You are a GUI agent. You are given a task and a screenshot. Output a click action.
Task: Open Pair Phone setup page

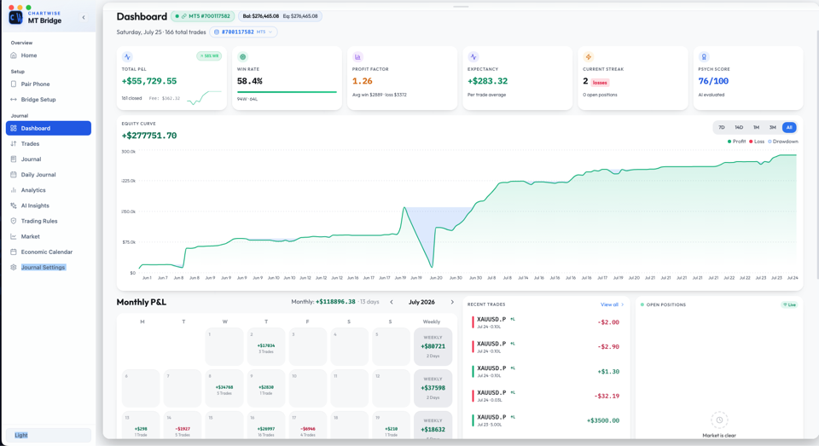coord(49,84)
